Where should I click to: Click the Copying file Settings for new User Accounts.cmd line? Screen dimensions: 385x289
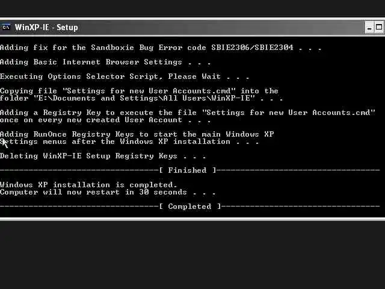[139, 91]
